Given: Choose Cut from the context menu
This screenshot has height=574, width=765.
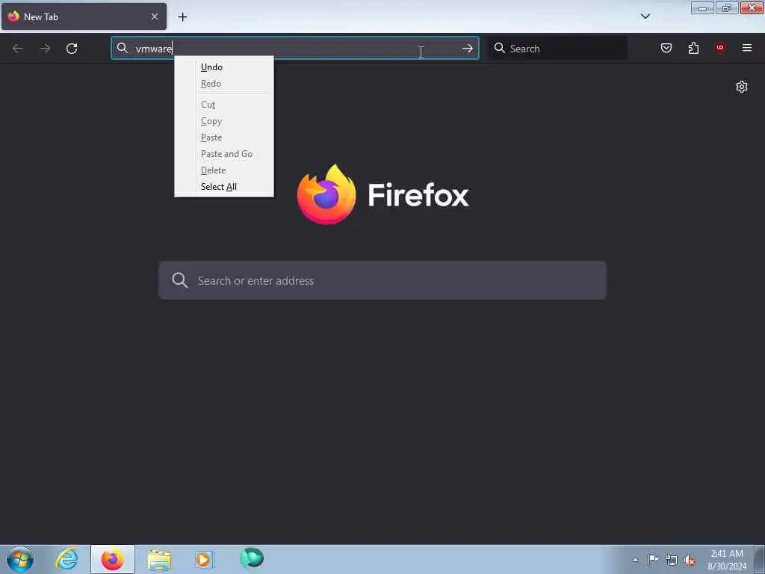Looking at the screenshot, I should tap(224, 105).
